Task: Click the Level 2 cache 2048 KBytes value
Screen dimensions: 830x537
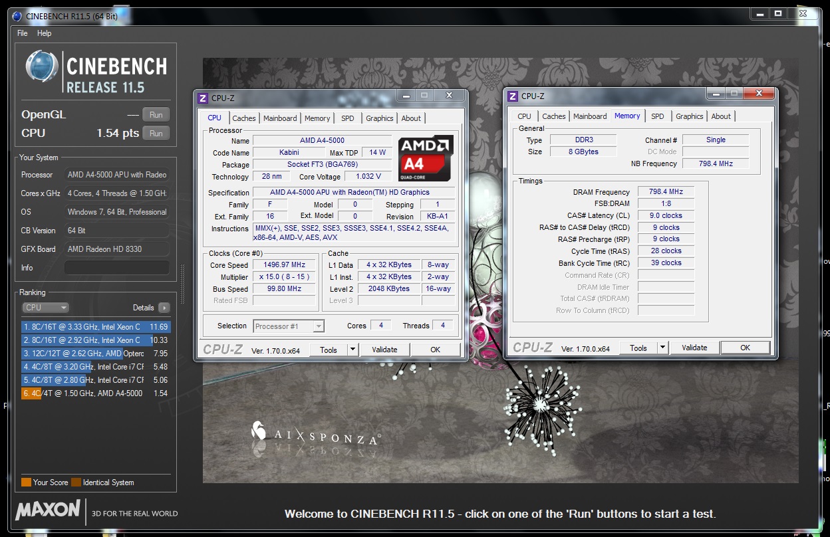Action: pyautogui.click(x=389, y=289)
